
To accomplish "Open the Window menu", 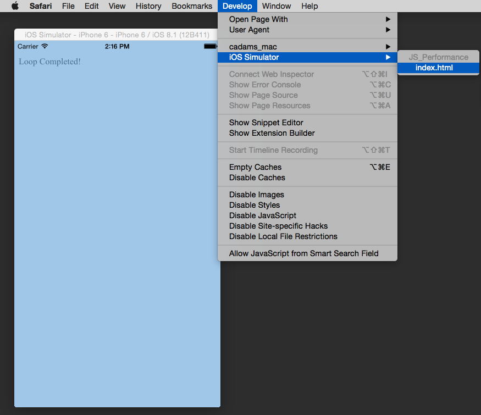I will point(277,6).
